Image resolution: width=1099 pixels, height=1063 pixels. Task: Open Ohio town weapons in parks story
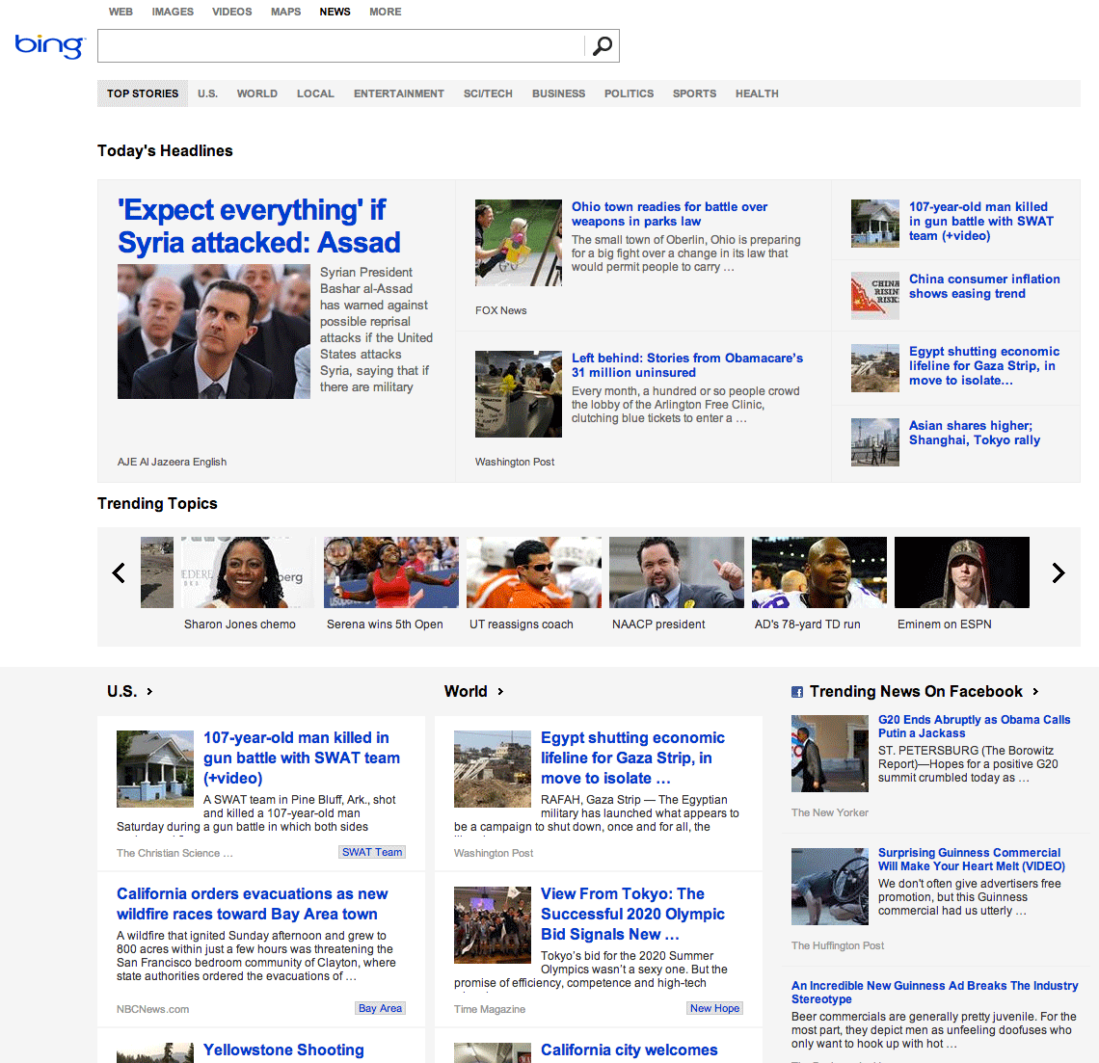point(669,214)
